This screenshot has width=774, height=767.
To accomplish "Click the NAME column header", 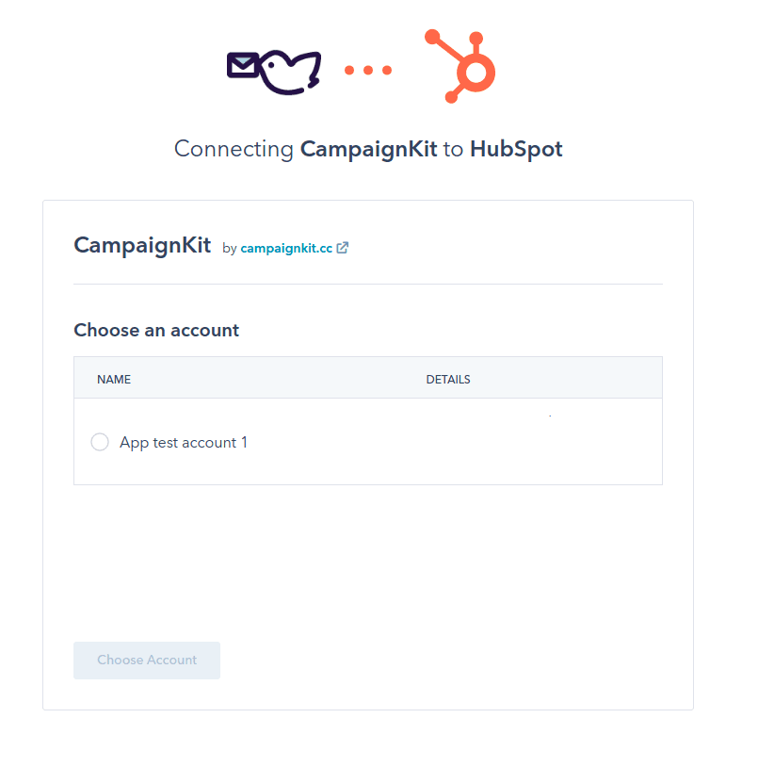I will coord(114,379).
